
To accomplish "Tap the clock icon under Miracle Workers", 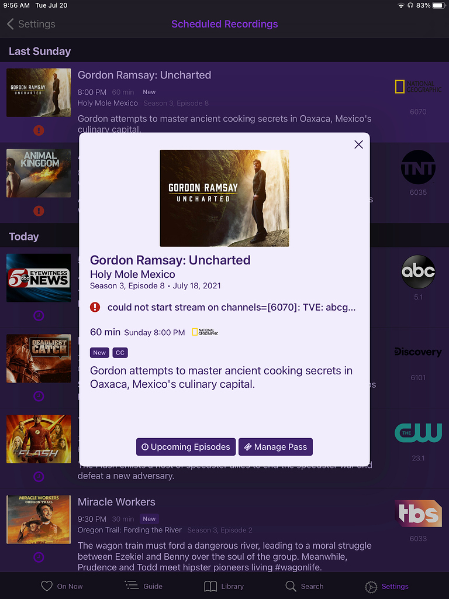I will coord(39,557).
